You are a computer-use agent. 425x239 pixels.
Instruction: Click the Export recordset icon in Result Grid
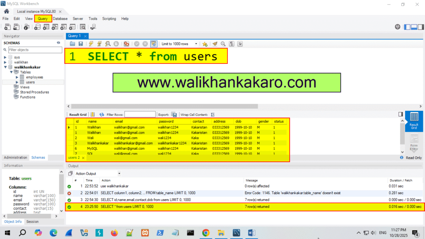174,115
